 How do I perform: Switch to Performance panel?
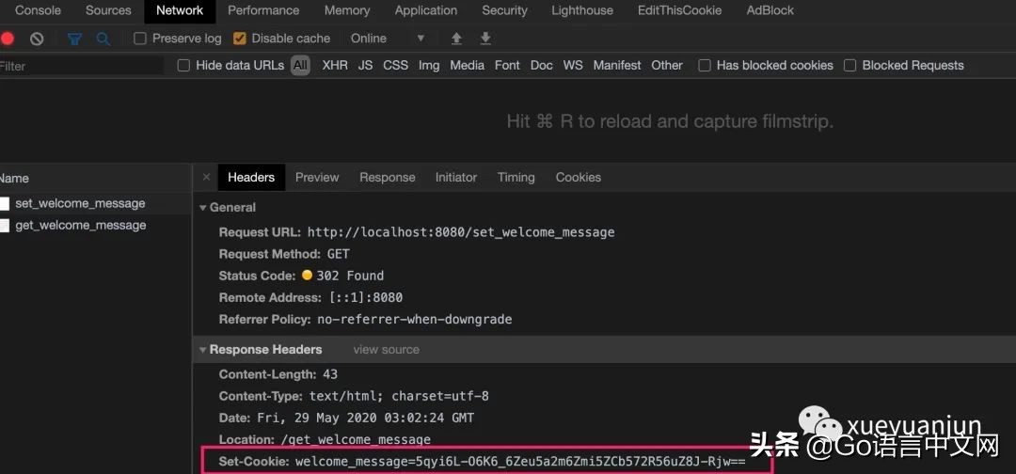tap(263, 10)
